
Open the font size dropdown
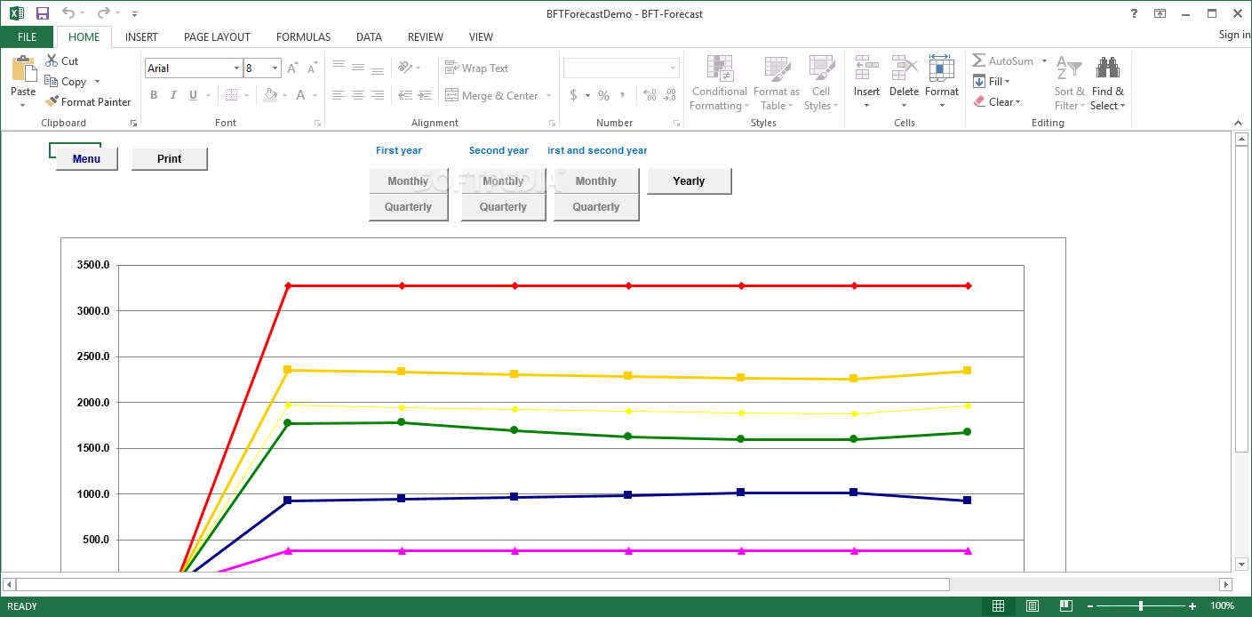pos(275,68)
